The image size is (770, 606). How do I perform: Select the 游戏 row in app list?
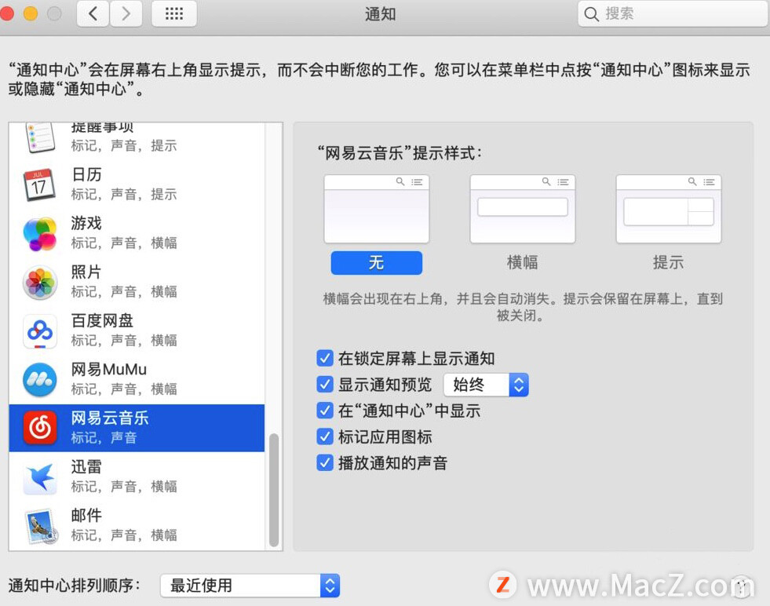137,233
